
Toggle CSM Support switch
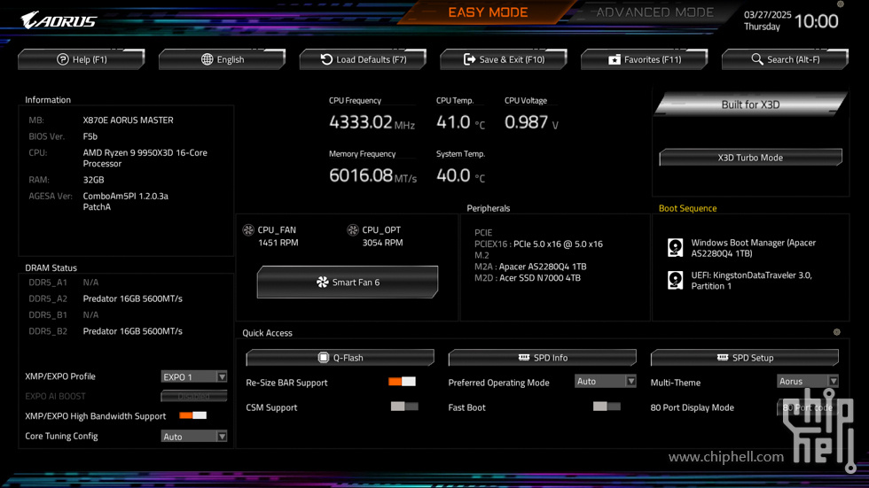pos(404,407)
